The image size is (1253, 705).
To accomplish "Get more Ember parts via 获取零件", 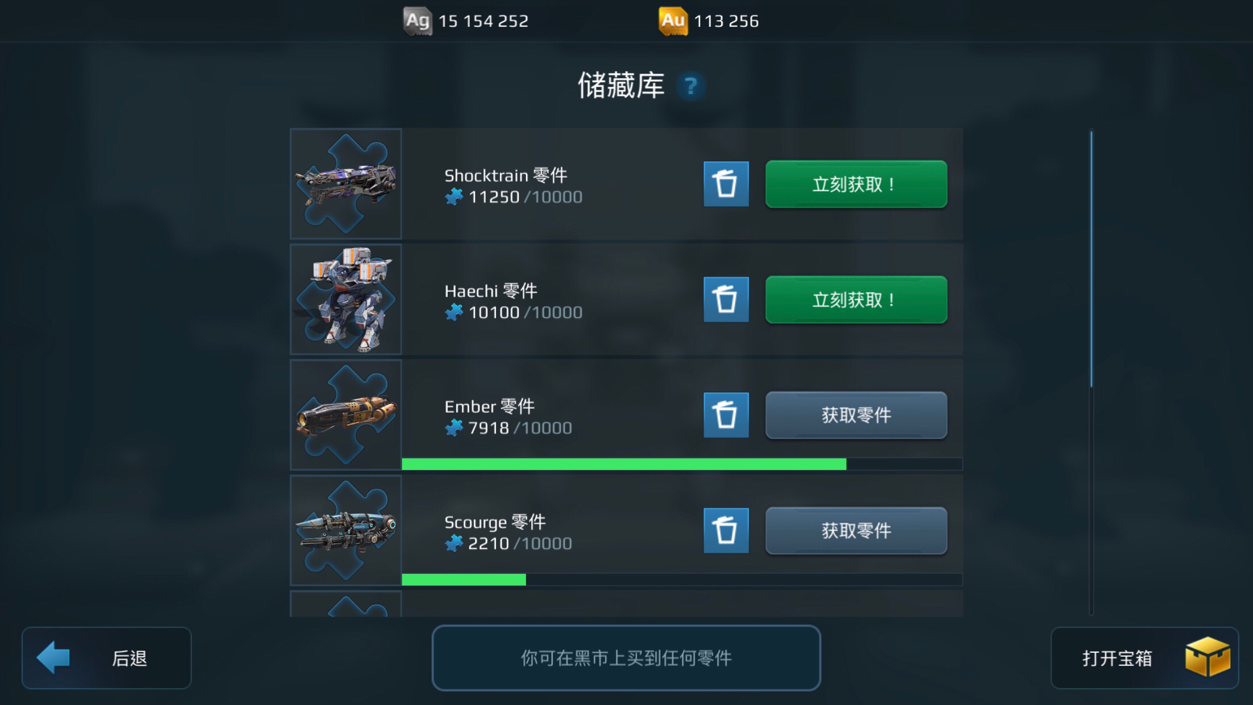I will [856, 415].
